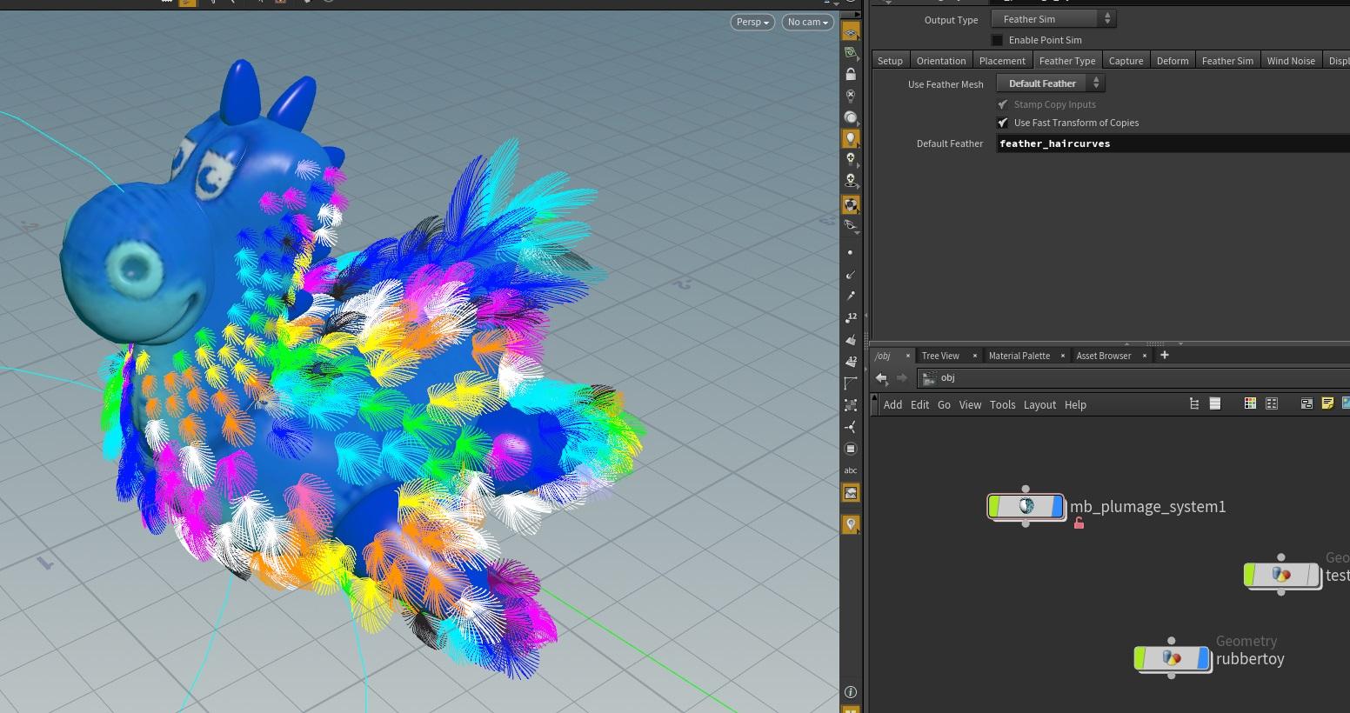The width and height of the screenshot is (1350, 713).
Task: Uncheck Use Fast Transform of Copies
Action: point(1003,123)
